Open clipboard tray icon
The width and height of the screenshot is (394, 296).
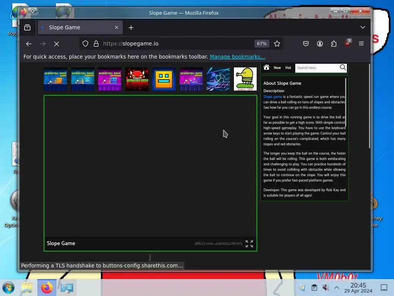pos(314,288)
